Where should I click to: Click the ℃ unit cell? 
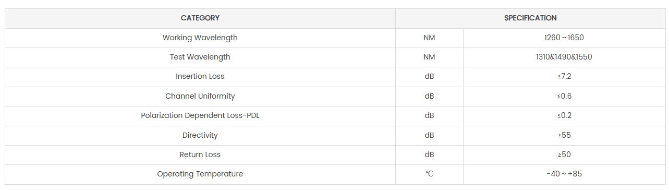429,174
